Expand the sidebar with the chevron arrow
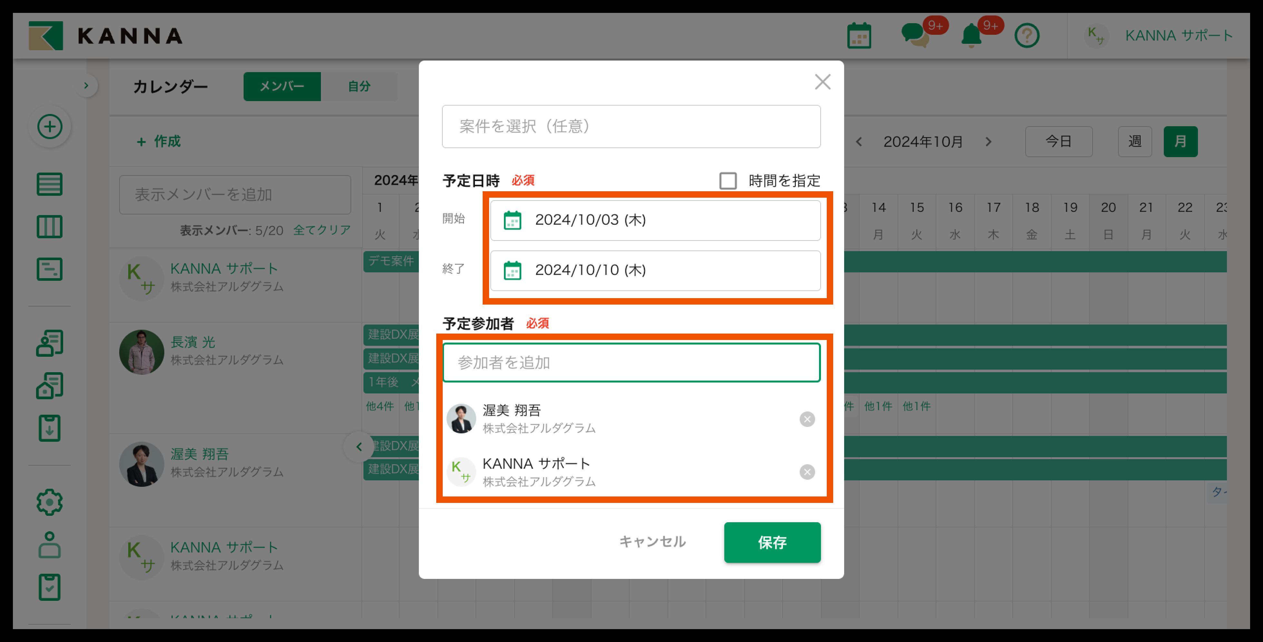Screen dimensions: 1263x642 (86, 86)
